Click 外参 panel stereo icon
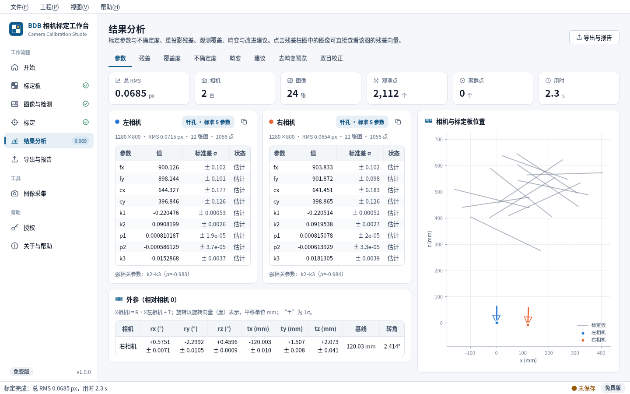Viewport: 630px width, 394px height. pos(119,299)
